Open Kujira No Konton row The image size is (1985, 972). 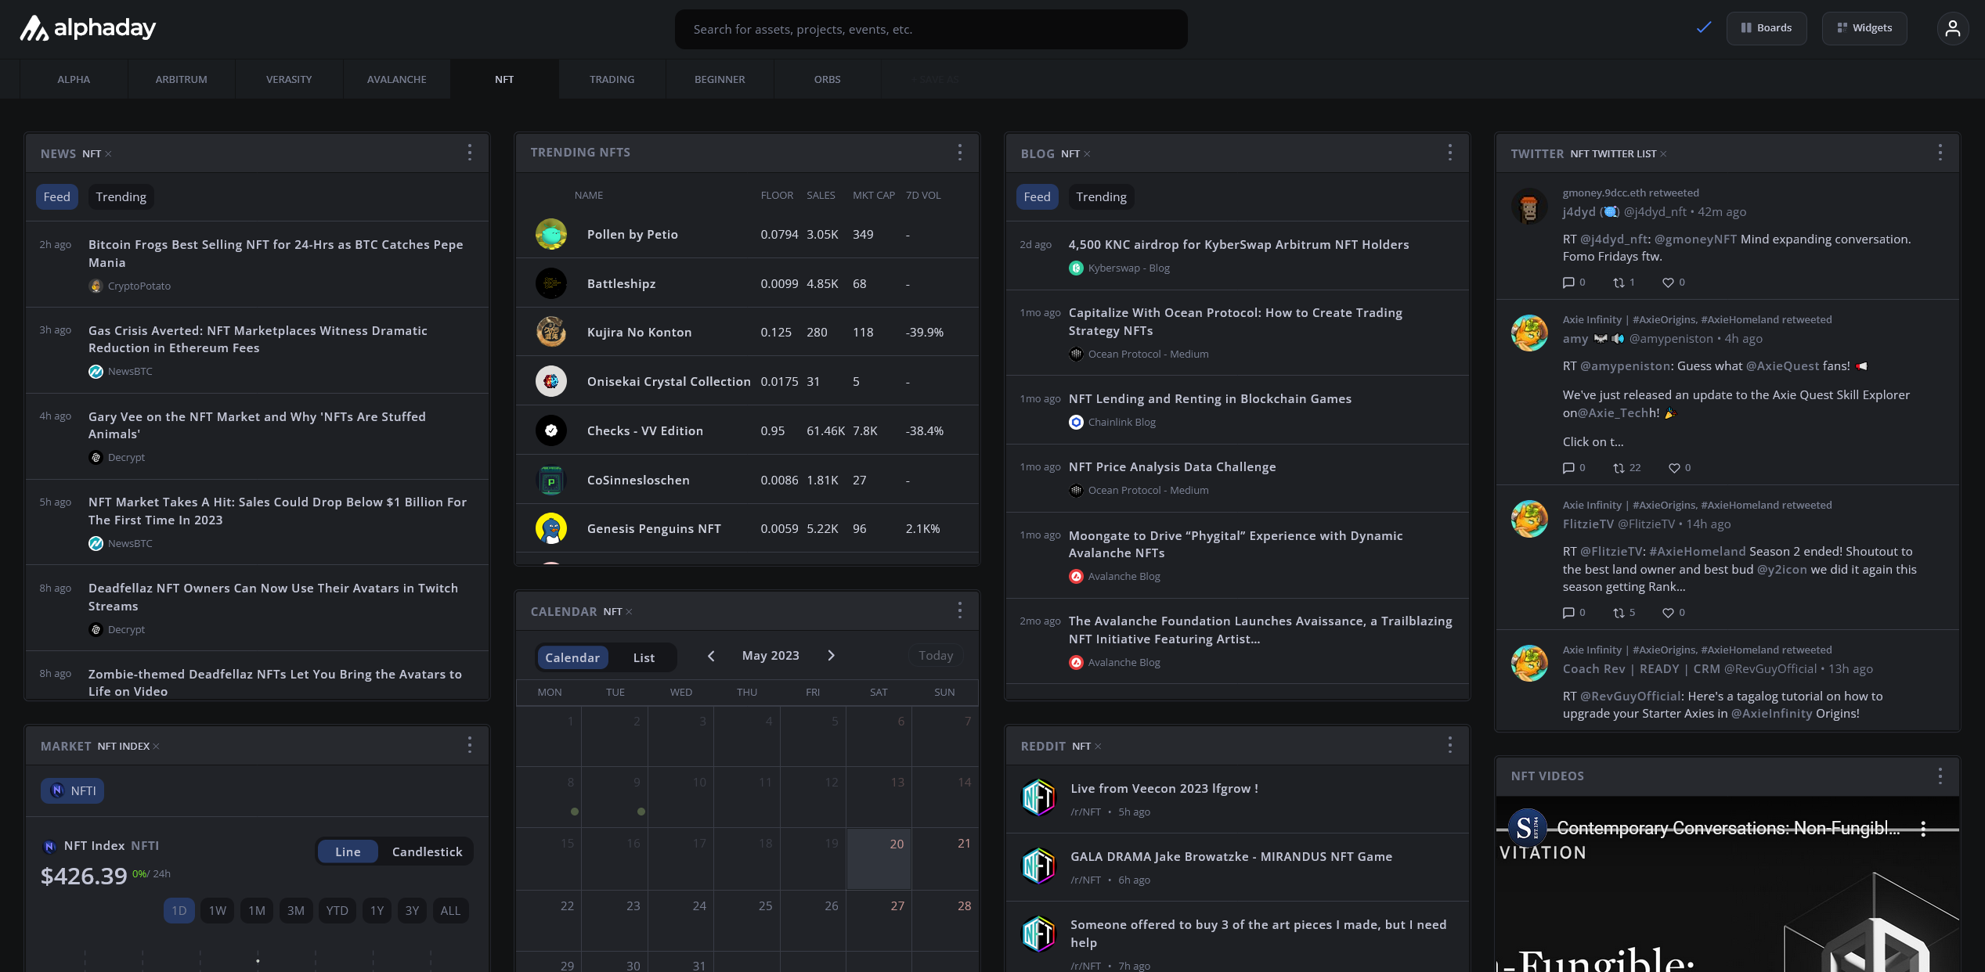pos(747,332)
